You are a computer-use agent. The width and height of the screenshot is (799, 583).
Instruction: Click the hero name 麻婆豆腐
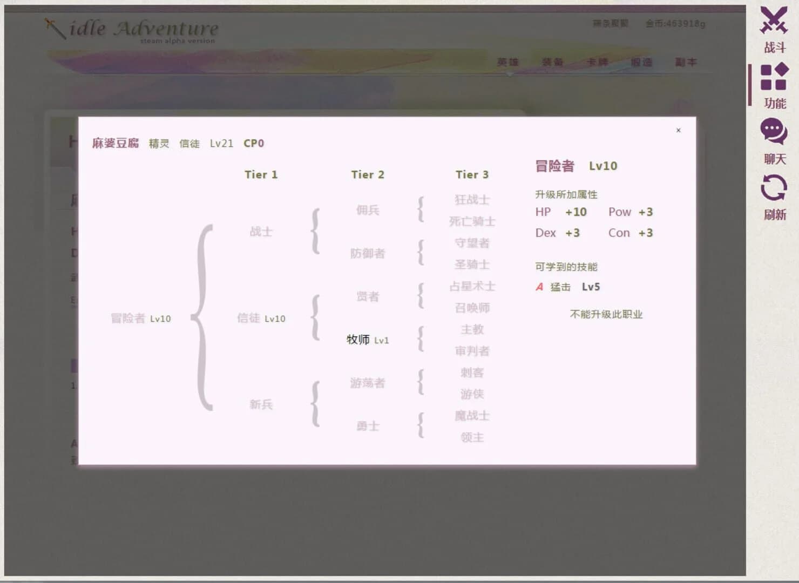(116, 143)
